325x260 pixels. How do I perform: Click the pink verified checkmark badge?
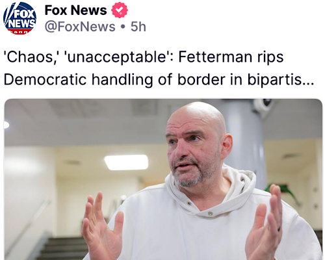click(x=120, y=10)
